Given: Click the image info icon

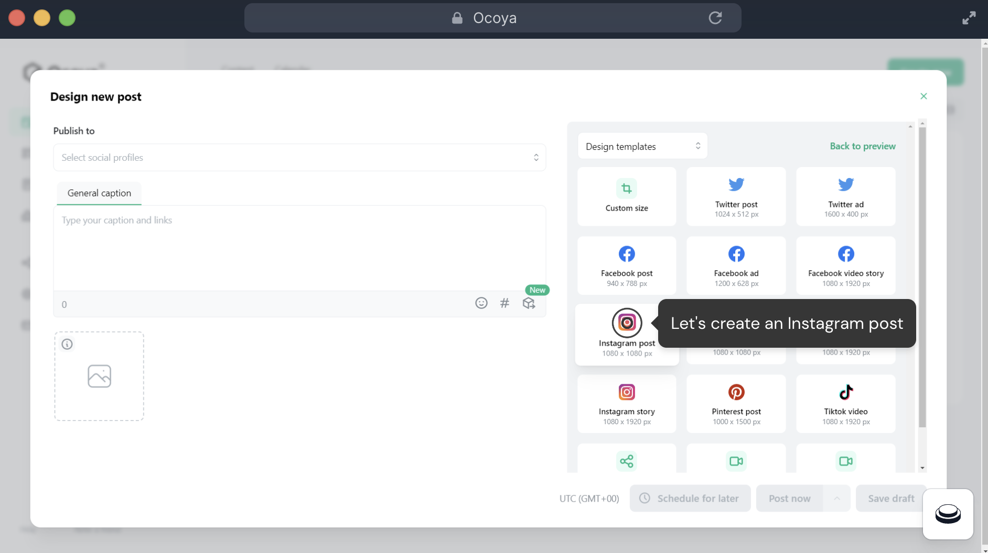Looking at the screenshot, I should [67, 344].
